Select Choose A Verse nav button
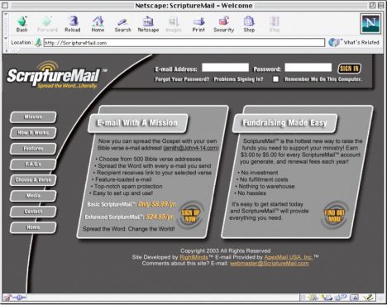The height and width of the screenshot is (305, 387). pyautogui.click(x=33, y=180)
